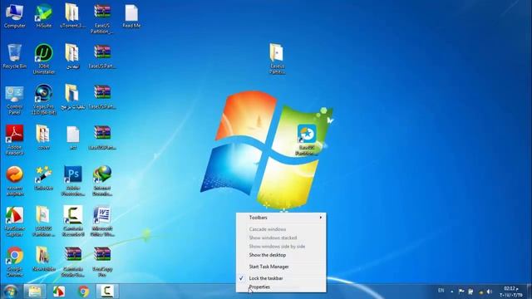Viewport: 532px width, 299px height.
Task: Open Action Center flag icon
Action: (x=461, y=292)
